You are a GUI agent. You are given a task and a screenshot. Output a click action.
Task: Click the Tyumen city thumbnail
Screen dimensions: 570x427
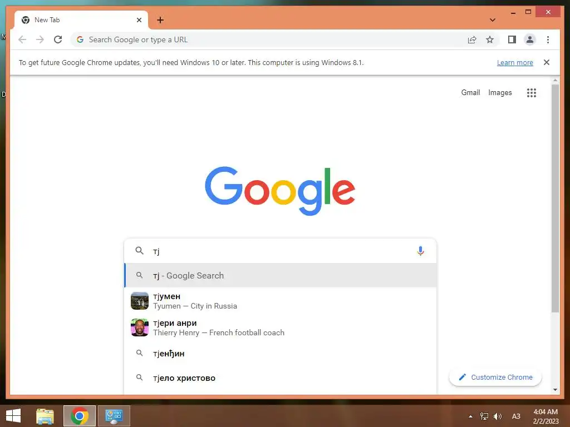[140, 301]
